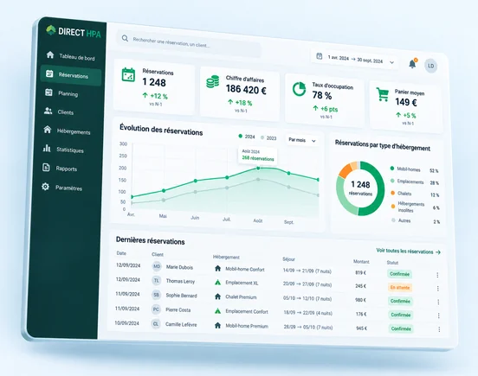Click the Chiffre d'affaires coins icon
The width and height of the screenshot is (478, 376).
click(x=213, y=81)
